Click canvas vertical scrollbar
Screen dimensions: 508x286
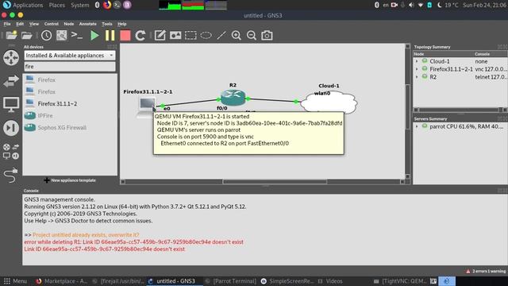pos(408,106)
